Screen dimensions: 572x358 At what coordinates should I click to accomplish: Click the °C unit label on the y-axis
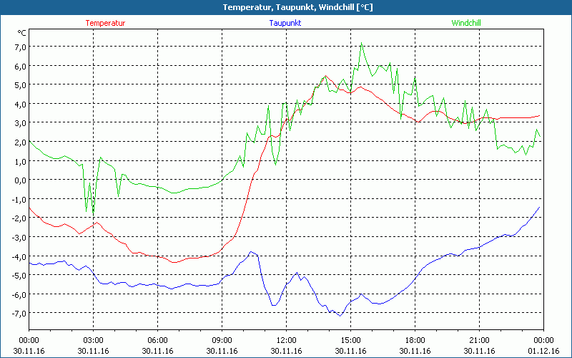click(x=21, y=33)
